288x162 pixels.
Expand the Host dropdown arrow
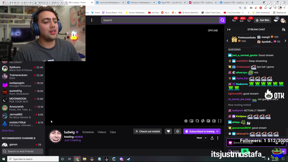[206, 138]
